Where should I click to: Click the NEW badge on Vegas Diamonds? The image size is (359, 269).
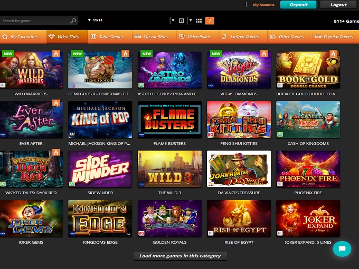[216, 54]
